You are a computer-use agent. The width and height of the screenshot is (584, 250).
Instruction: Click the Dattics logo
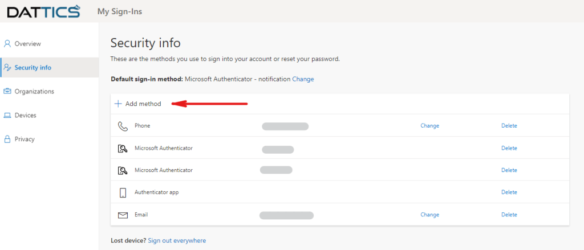pos(43,11)
